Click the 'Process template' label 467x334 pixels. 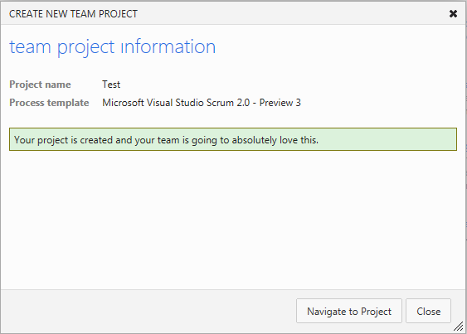click(x=49, y=103)
